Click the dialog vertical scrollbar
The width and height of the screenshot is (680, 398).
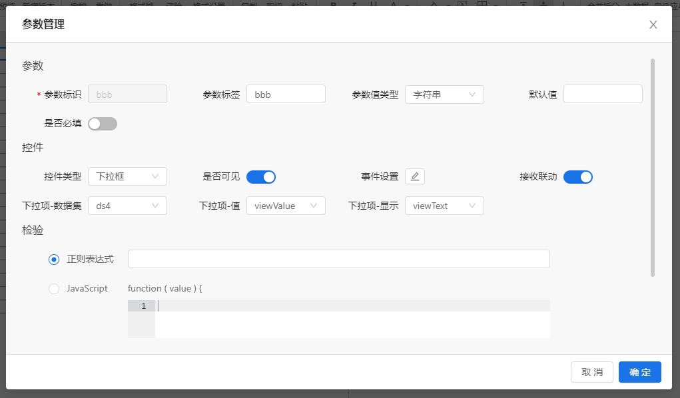pos(652,168)
